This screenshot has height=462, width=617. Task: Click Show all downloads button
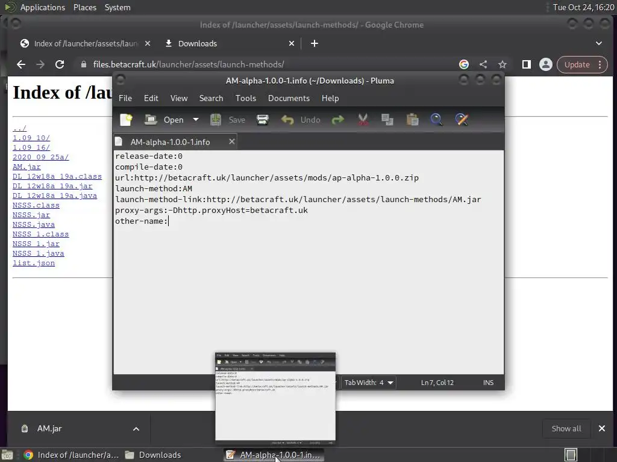[x=566, y=428]
